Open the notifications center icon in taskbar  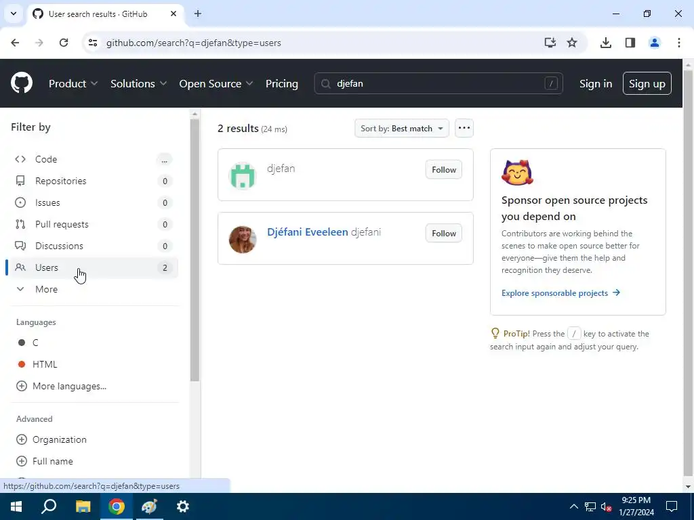pyautogui.click(x=672, y=506)
